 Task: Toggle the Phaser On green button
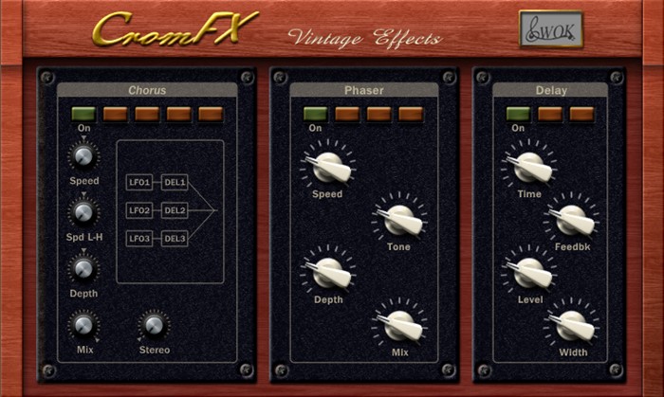point(315,114)
